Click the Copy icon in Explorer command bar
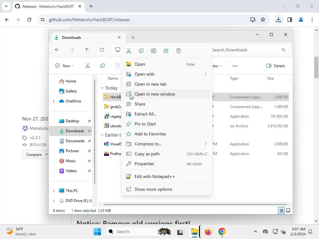319x239 pixels. 102,66
